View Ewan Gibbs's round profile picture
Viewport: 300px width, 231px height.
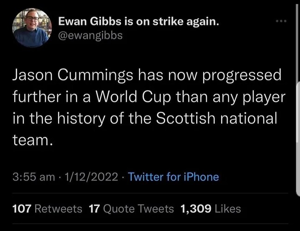[32, 28]
